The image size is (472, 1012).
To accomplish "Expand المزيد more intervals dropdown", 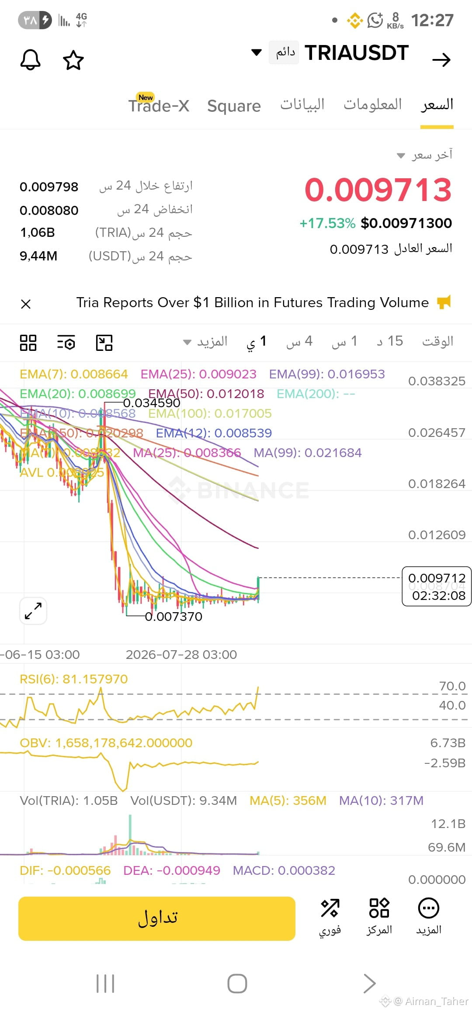I will [x=205, y=341].
